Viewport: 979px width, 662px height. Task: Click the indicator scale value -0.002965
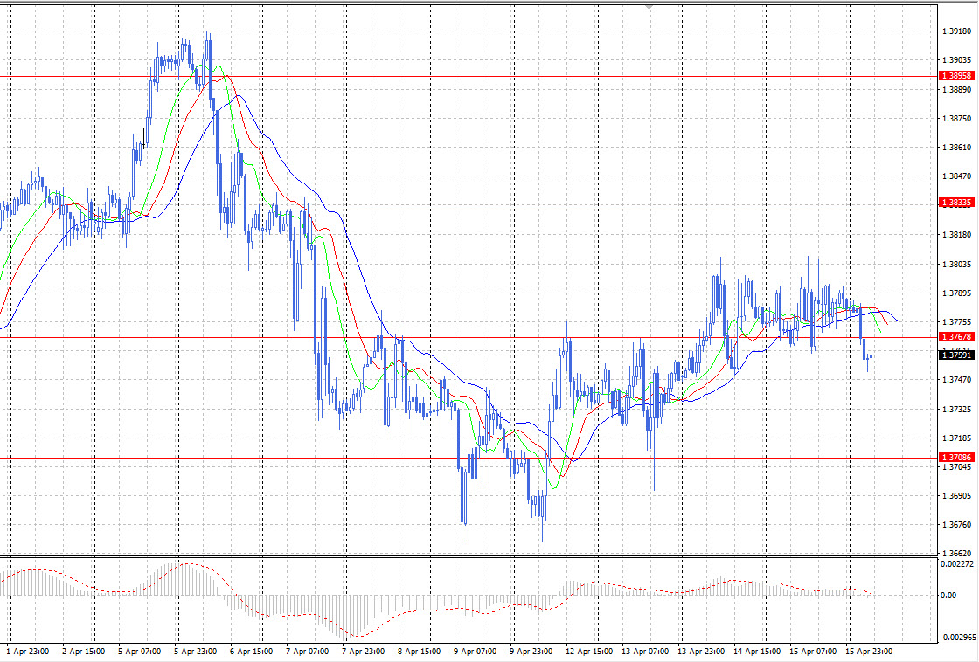coord(958,637)
